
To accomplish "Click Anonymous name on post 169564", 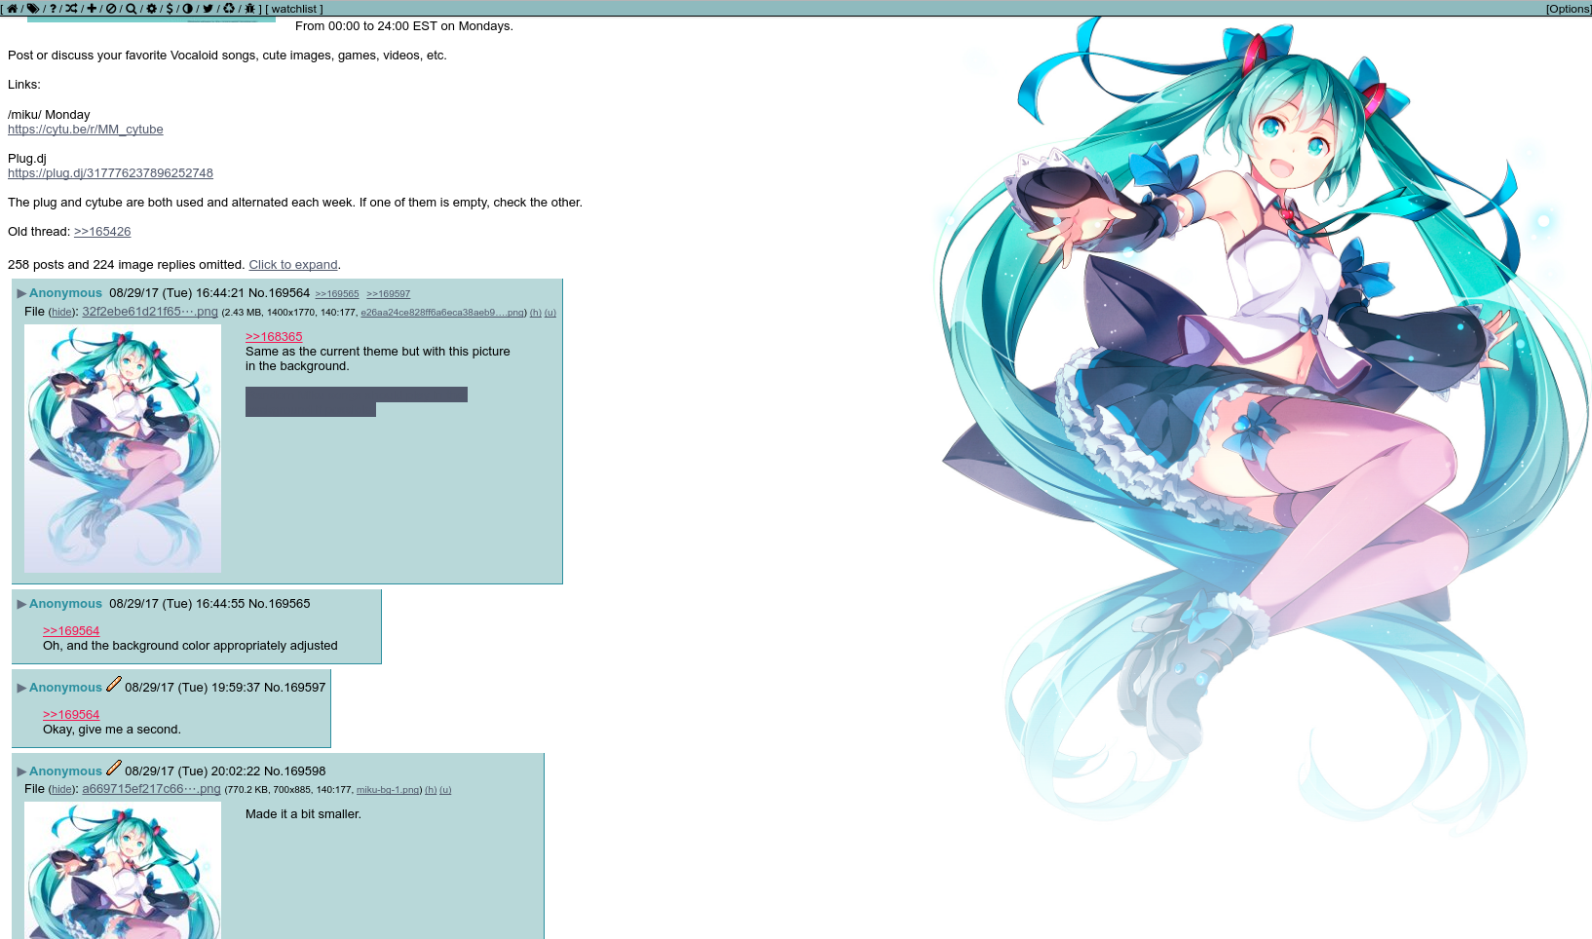I will click(x=65, y=293).
